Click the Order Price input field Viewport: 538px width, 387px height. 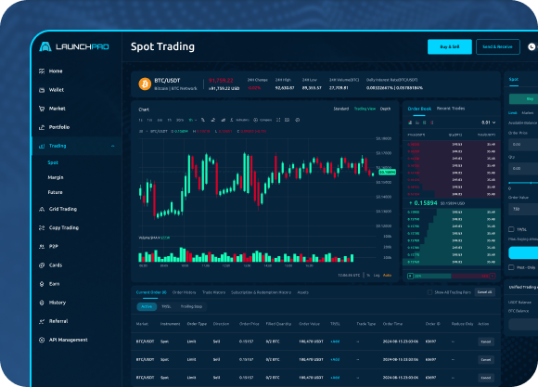(523, 145)
